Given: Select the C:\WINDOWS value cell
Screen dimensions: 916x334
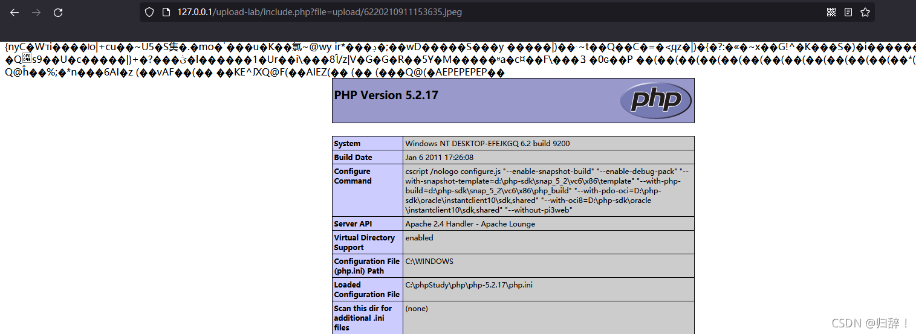Looking at the screenshot, I should click(548, 266).
